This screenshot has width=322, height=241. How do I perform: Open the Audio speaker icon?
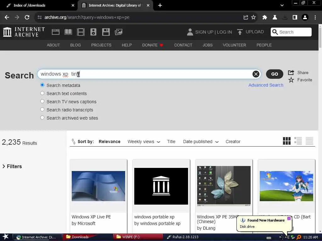pyautogui.click(x=93, y=32)
